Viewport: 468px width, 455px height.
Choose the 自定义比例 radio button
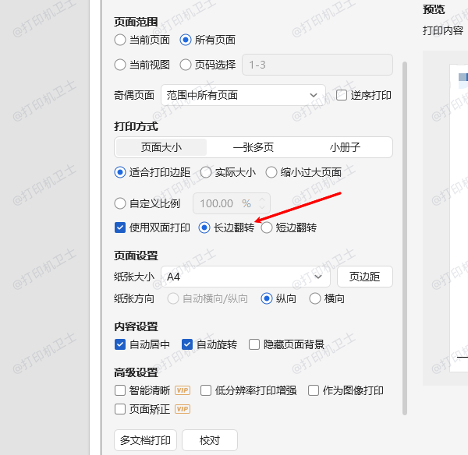120,203
